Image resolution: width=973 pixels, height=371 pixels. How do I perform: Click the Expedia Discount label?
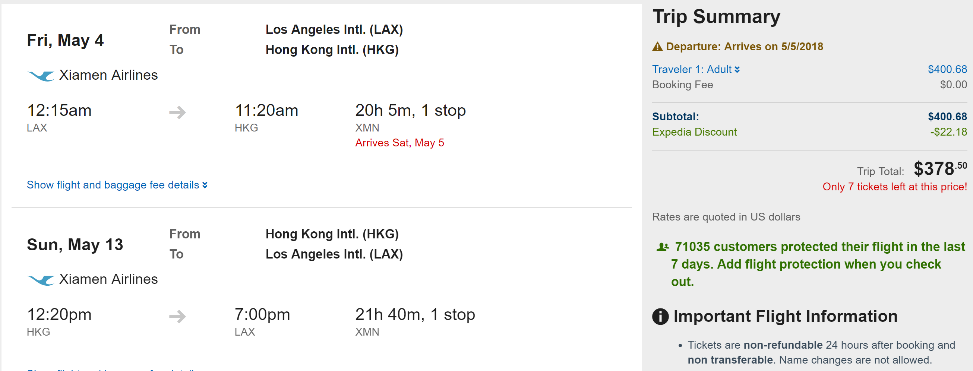(x=694, y=132)
